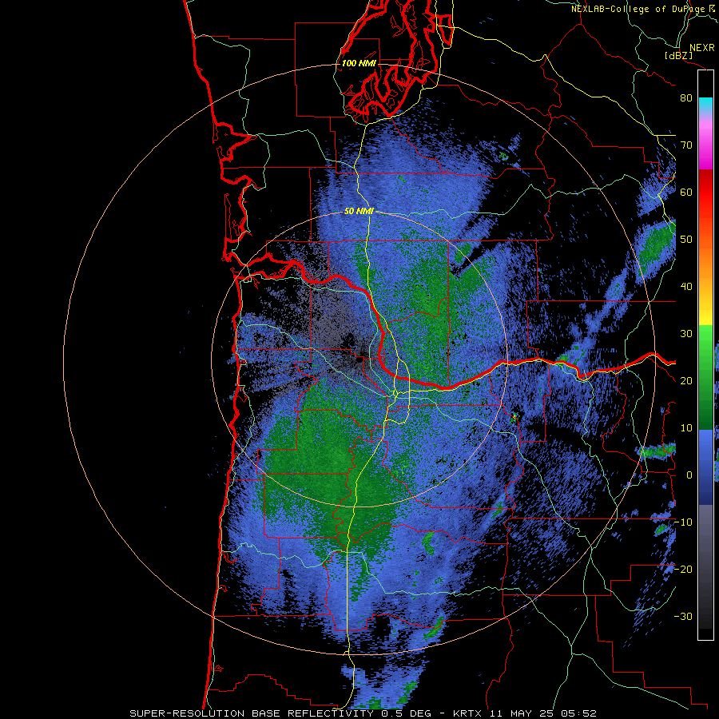Click the 40 value on the dBZ scale
719x719 pixels.
pos(686,287)
